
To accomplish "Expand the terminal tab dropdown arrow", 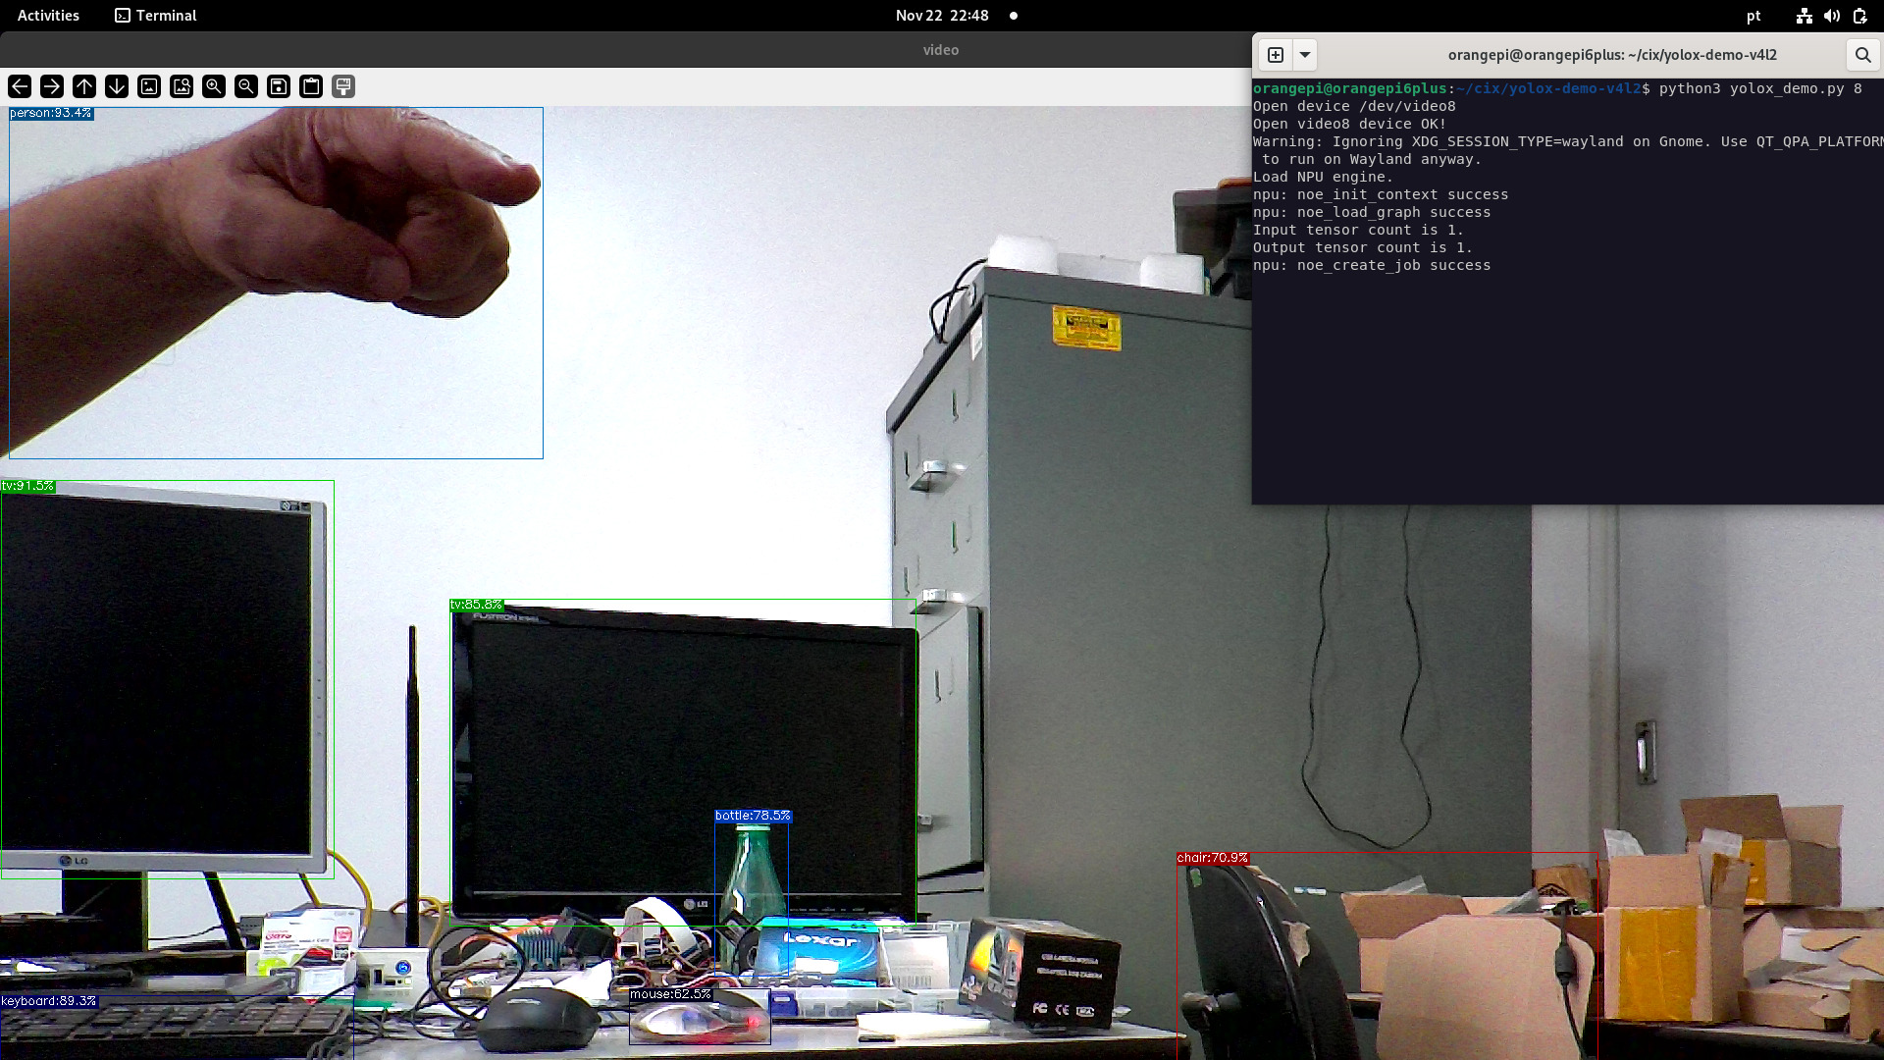I will (1305, 55).
